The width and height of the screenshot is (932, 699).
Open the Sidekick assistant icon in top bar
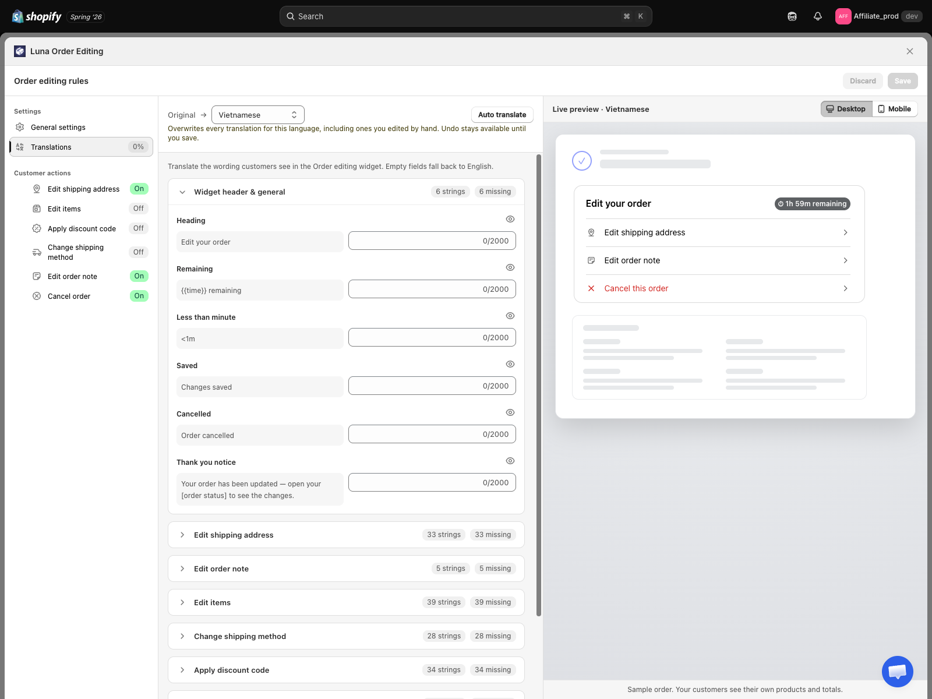(x=792, y=16)
